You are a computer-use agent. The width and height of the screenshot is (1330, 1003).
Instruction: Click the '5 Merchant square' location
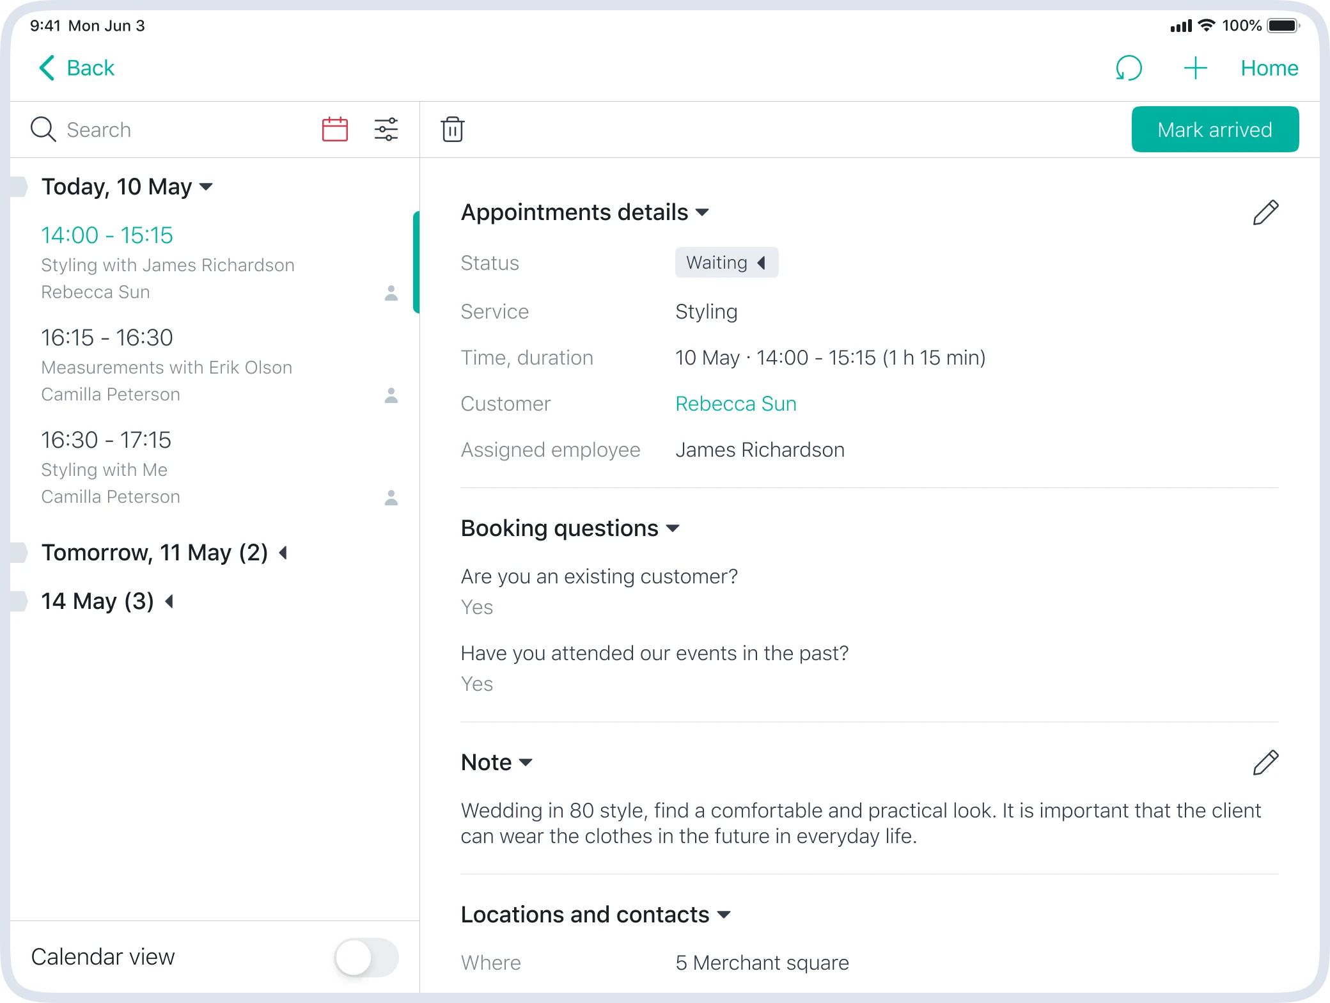pos(762,963)
